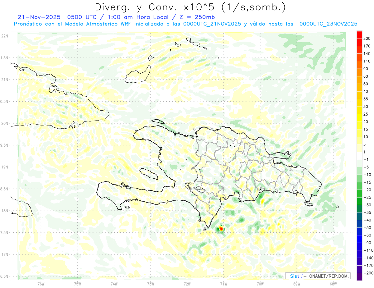Viewport: 374px width, 288px height.
Task: Click the '76W' longitude label
Action: pyautogui.click(x=41, y=284)
